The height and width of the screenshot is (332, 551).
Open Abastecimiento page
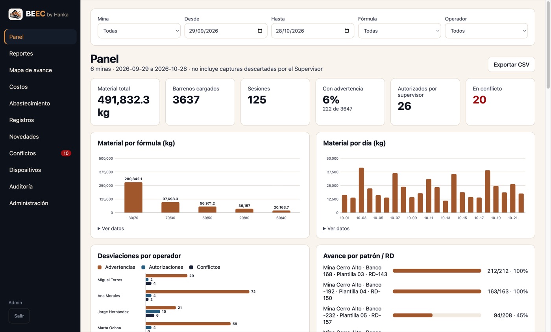tap(40, 103)
